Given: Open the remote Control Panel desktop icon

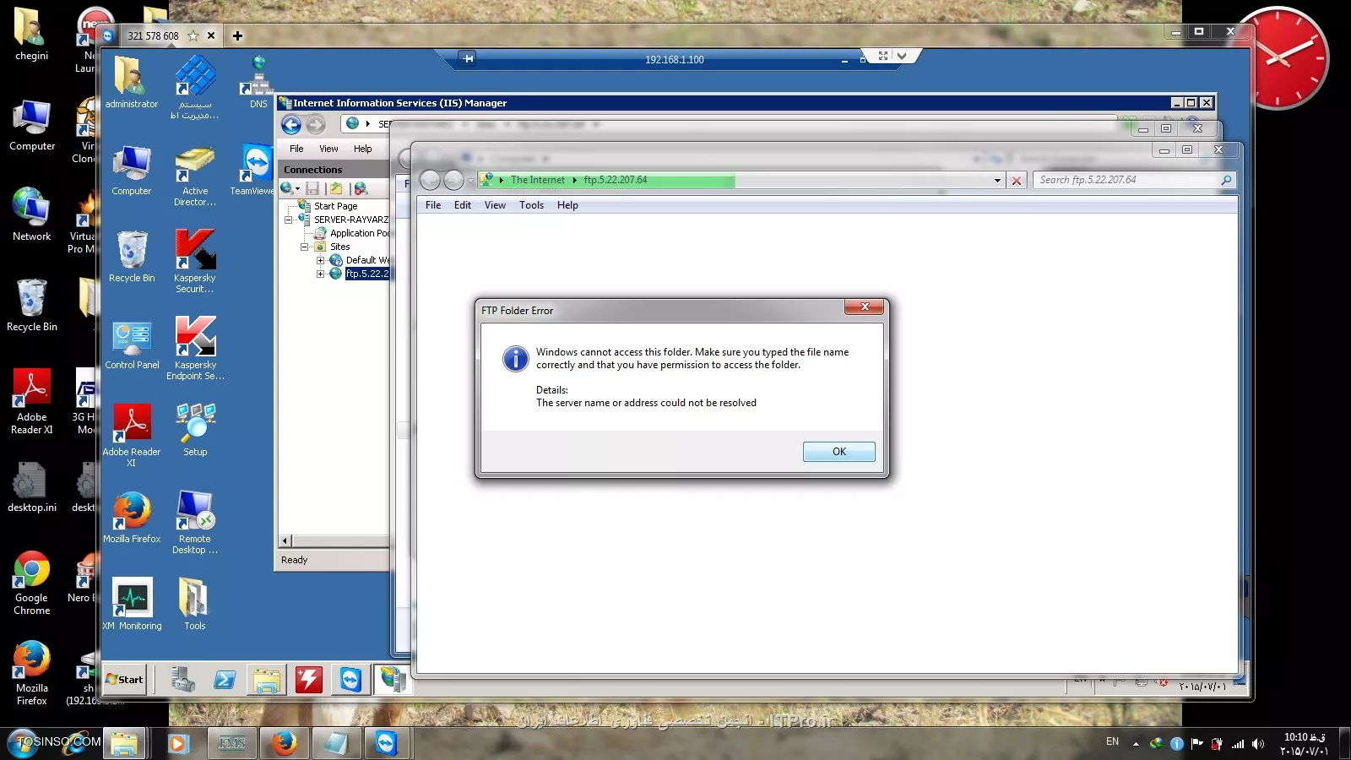Looking at the screenshot, I should pos(132,345).
